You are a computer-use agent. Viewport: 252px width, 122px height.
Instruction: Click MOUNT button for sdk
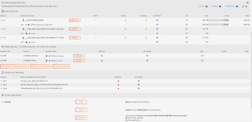75,38
